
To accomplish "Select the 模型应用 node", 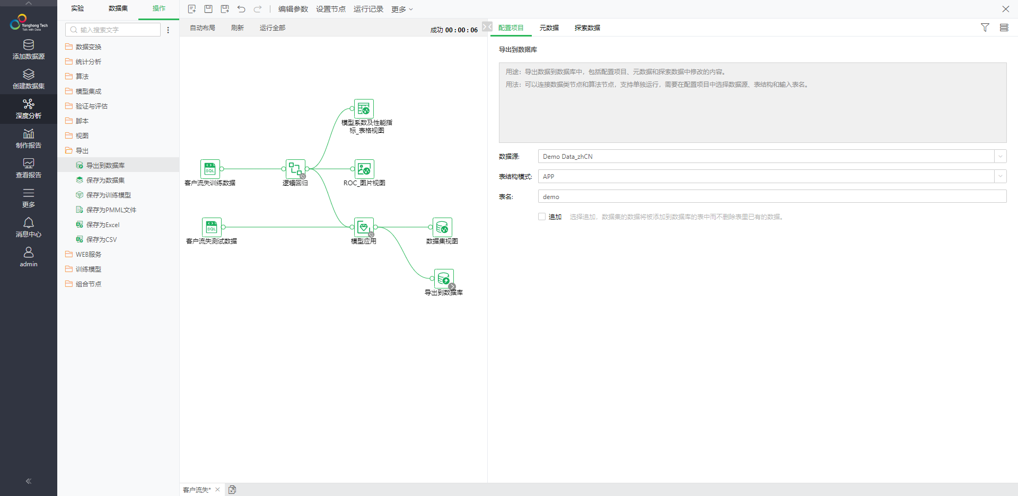I will pos(364,227).
